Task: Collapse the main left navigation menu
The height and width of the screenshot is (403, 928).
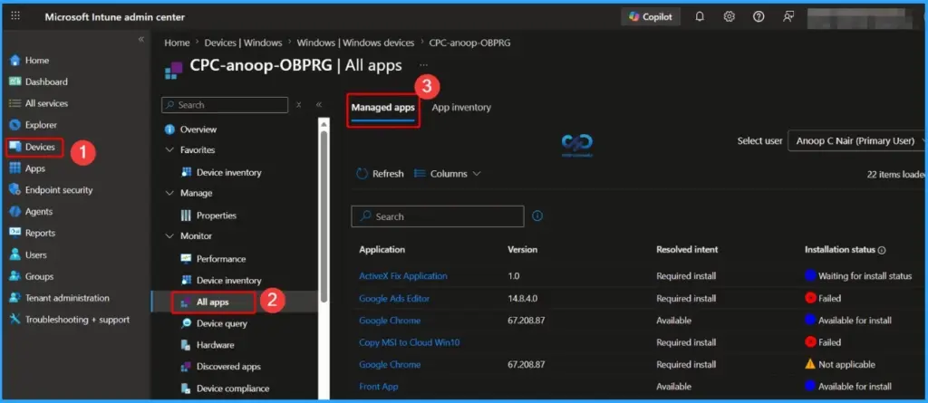Action: point(140,39)
